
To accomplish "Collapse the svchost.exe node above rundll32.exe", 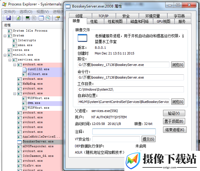I will (15, 65).
